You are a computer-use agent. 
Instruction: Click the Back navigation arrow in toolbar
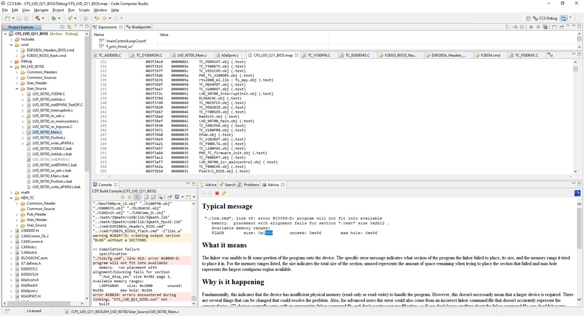(x=104, y=18)
